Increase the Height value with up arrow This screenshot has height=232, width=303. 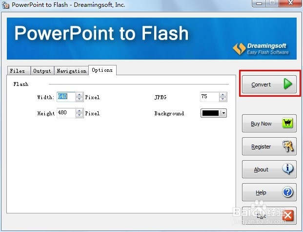pos(79,111)
